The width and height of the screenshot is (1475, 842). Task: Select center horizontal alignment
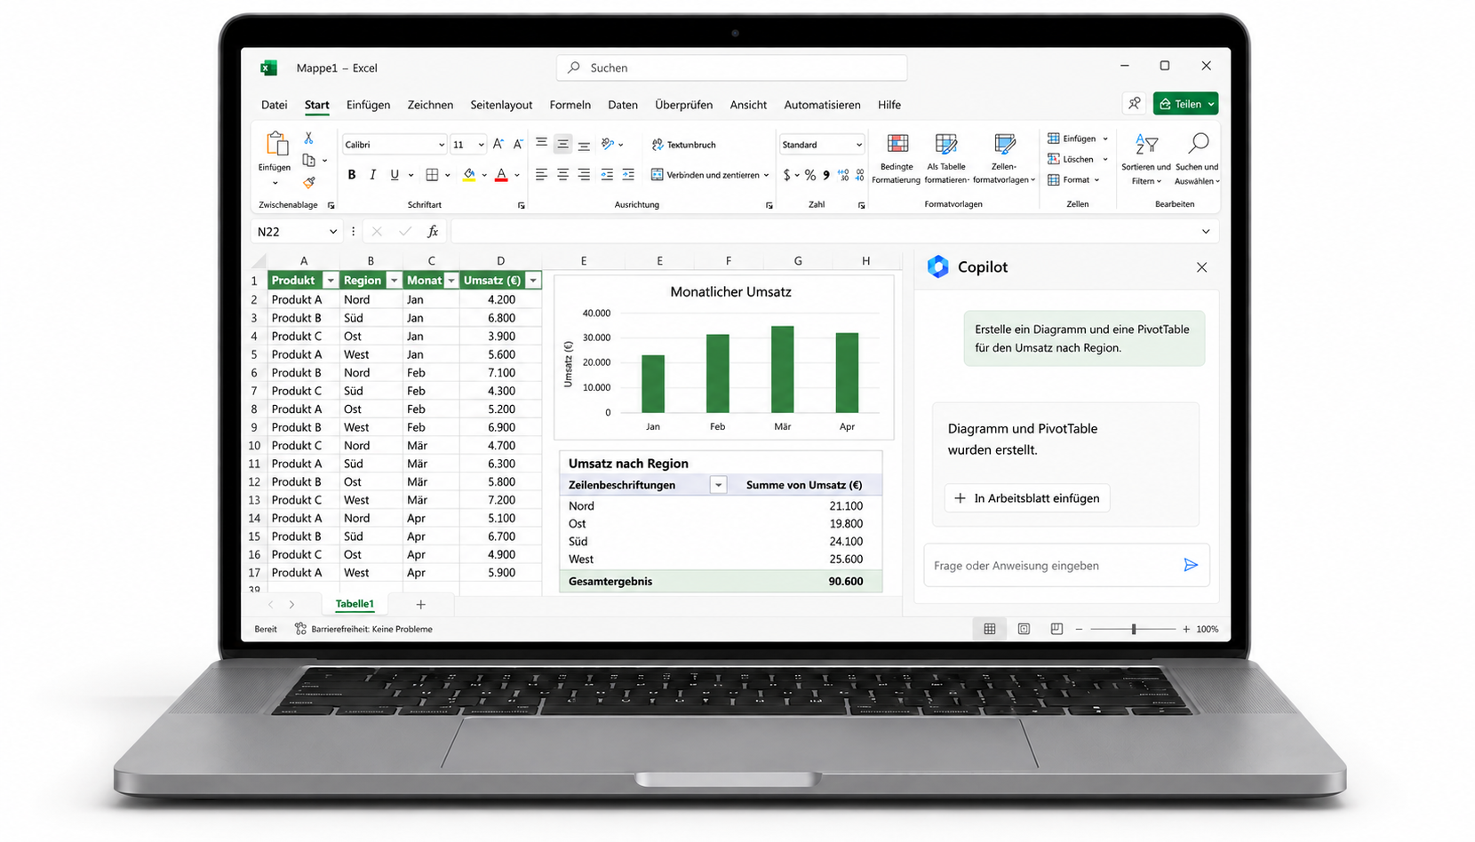562,175
